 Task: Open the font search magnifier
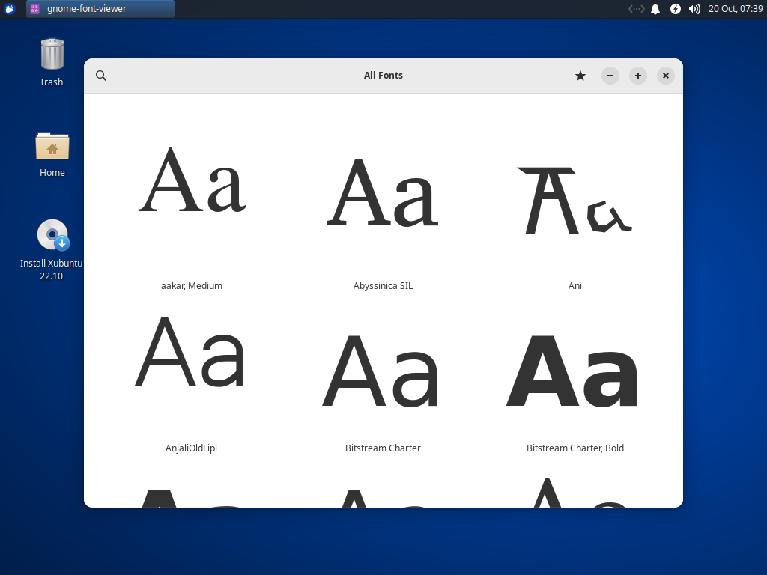point(101,75)
